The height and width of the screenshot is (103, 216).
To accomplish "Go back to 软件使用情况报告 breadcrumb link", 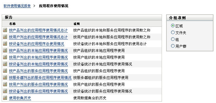I will pos(17,6).
